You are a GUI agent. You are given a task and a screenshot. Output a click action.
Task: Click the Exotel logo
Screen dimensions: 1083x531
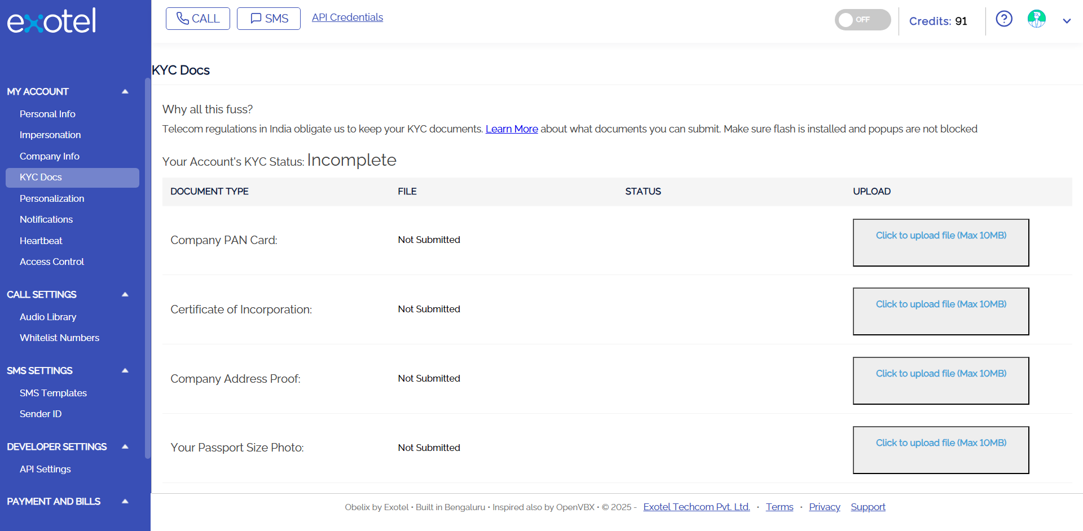point(51,21)
